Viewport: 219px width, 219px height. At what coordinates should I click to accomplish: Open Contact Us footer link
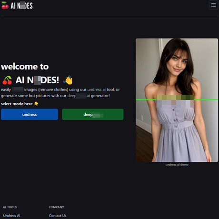[58, 216]
